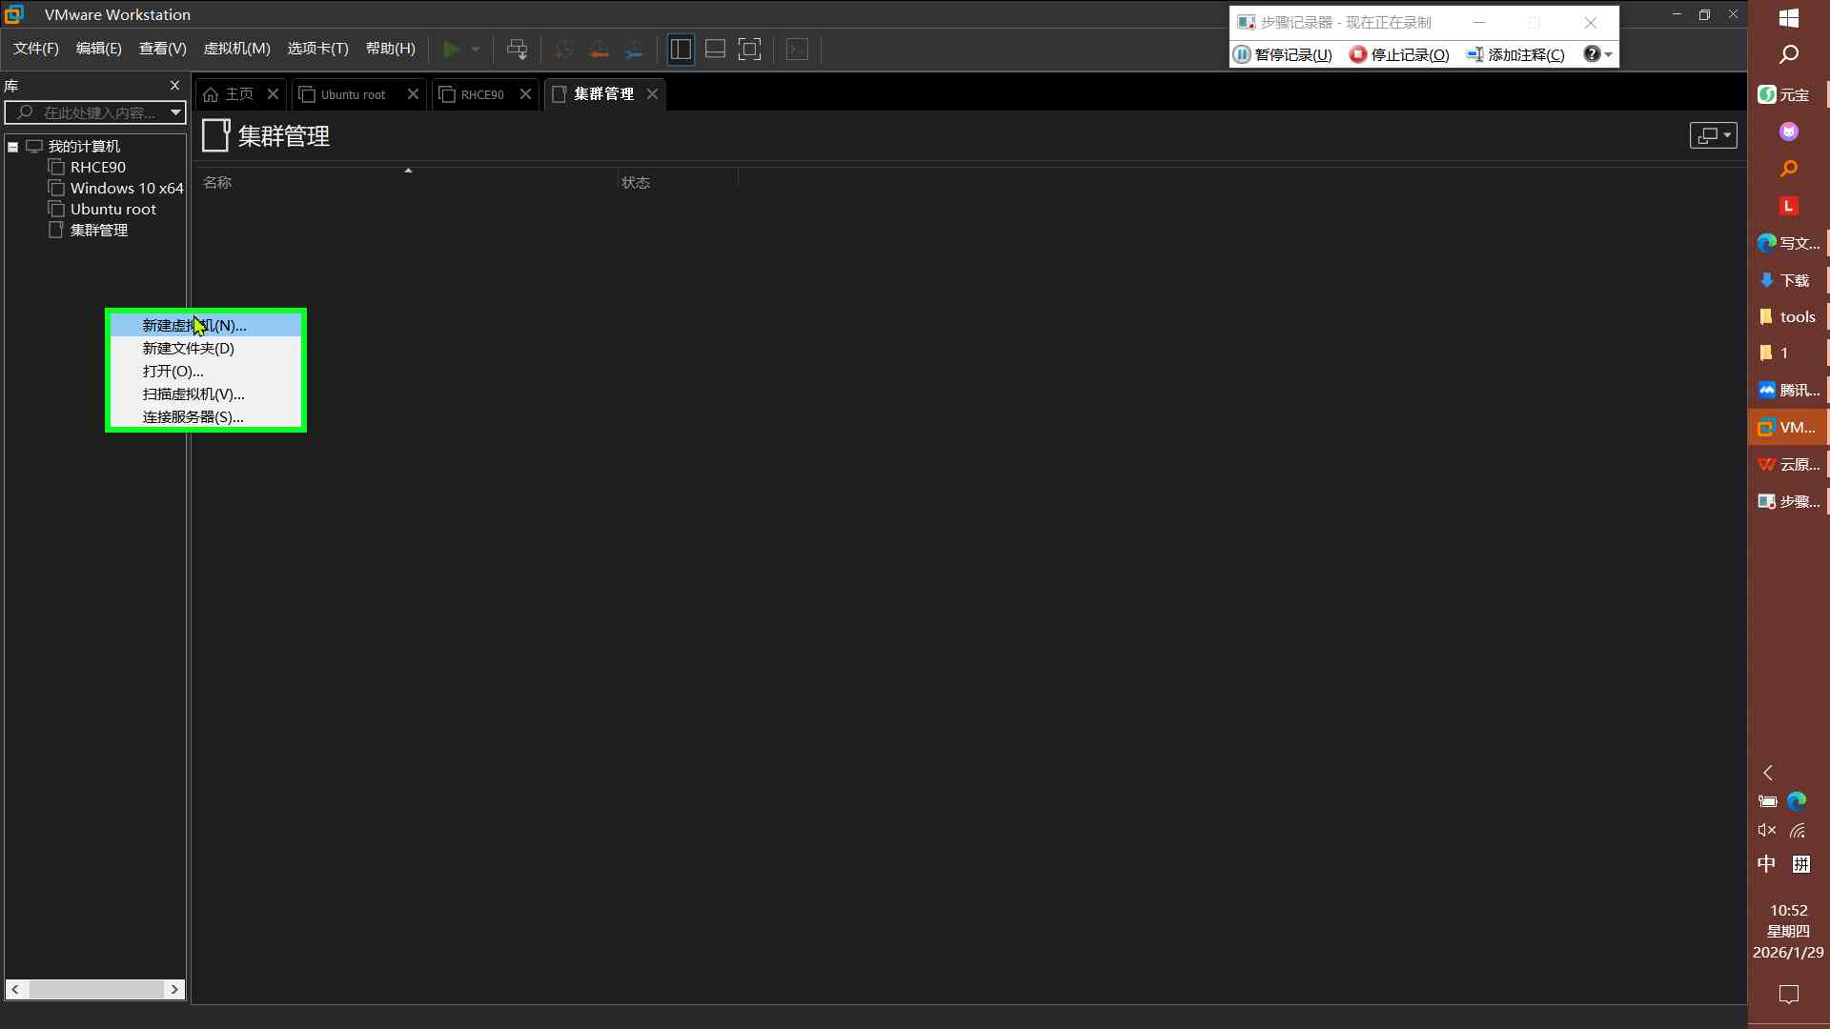
Task: Click the library horizontal scrollbar right arrow
Action: pos(174,989)
